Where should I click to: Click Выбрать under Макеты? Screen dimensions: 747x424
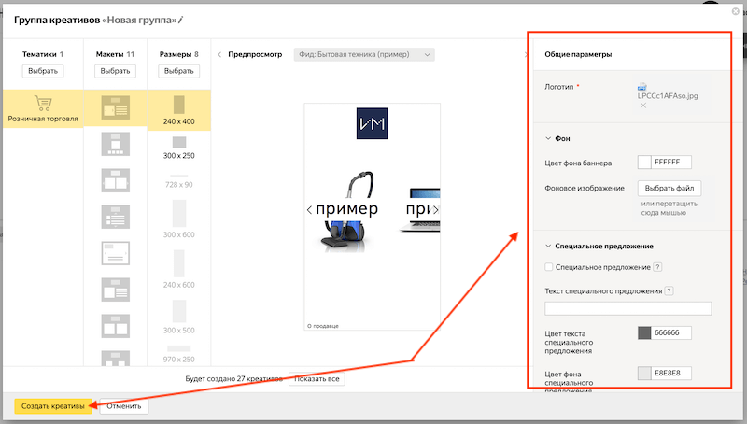tap(115, 71)
